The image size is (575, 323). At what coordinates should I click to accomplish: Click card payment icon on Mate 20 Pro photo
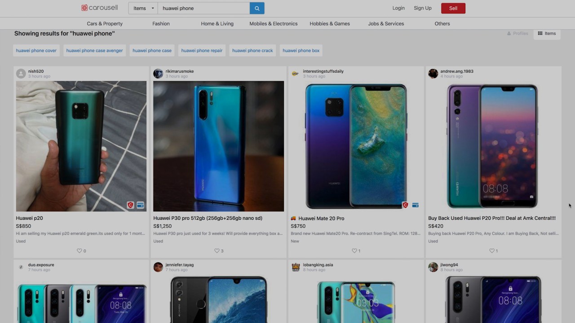click(415, 205)
